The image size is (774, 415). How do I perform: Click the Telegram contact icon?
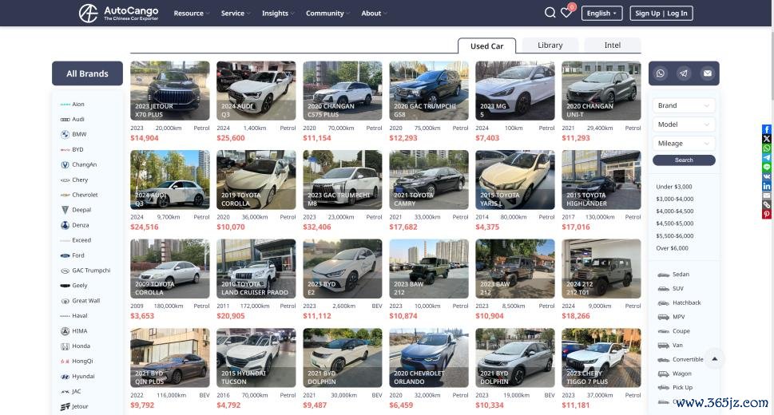684,73
